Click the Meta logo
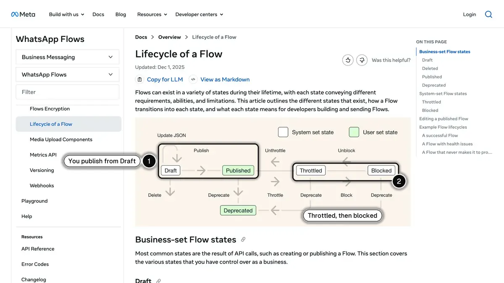Screen dimensions: 504x283 23,14
